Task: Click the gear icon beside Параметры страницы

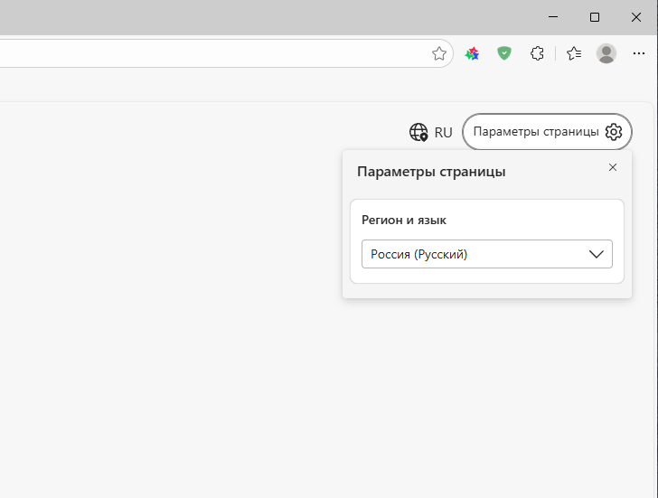Action: [x=614, y=132]
